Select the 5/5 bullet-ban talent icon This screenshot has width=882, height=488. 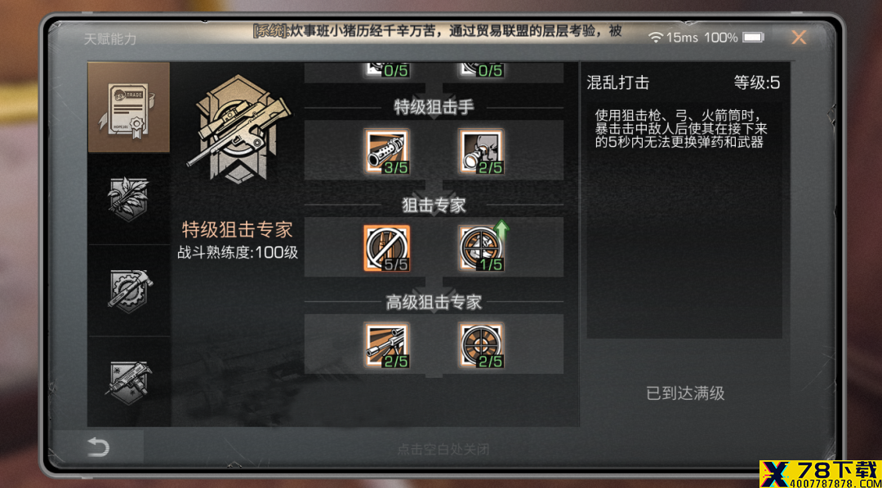tap(386, 248)
